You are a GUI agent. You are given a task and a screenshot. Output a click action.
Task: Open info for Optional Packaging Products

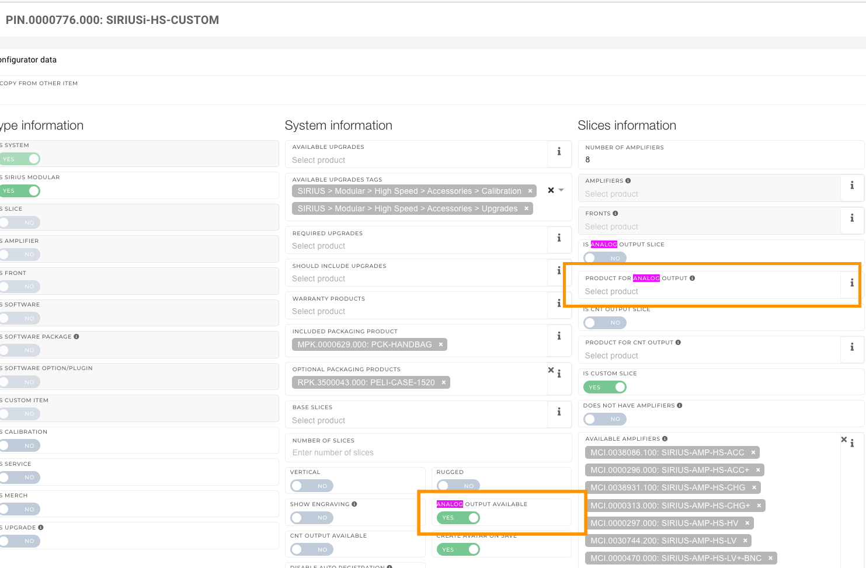(559, 374)
